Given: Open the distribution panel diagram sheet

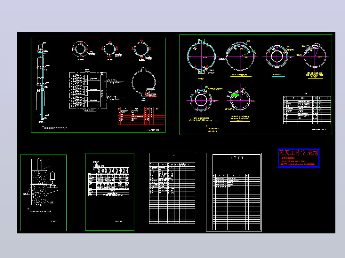Looking at the screenshot, I should pyautogui.click(x=109, y=192).
